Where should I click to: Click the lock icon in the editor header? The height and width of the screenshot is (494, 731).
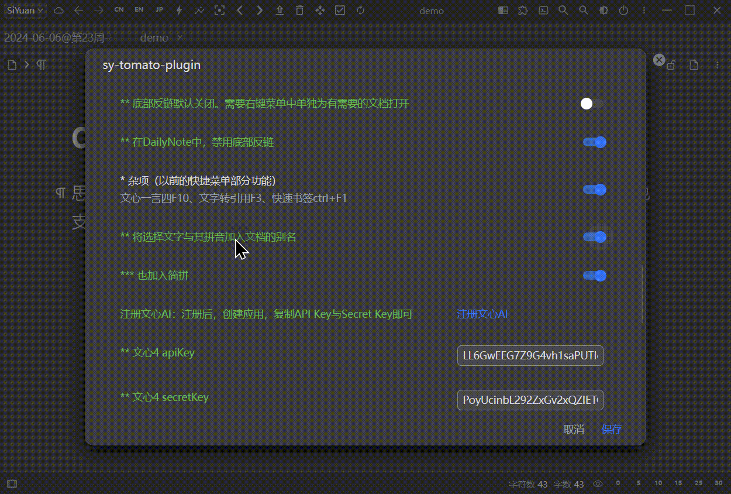(x=671, y=66)
